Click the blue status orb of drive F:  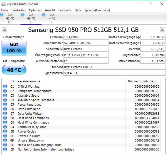(43, 15)
